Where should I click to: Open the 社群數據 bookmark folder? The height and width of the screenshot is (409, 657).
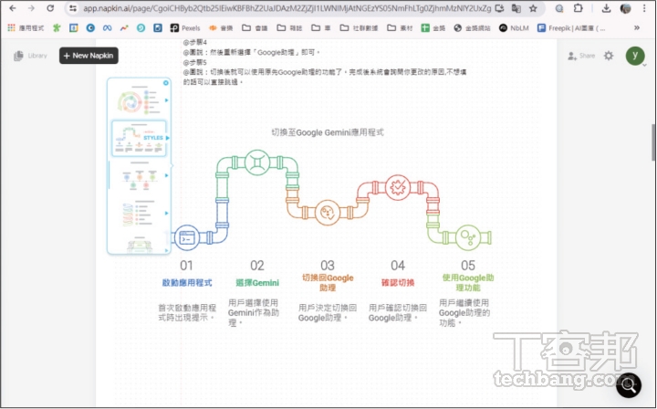point(359,28)
